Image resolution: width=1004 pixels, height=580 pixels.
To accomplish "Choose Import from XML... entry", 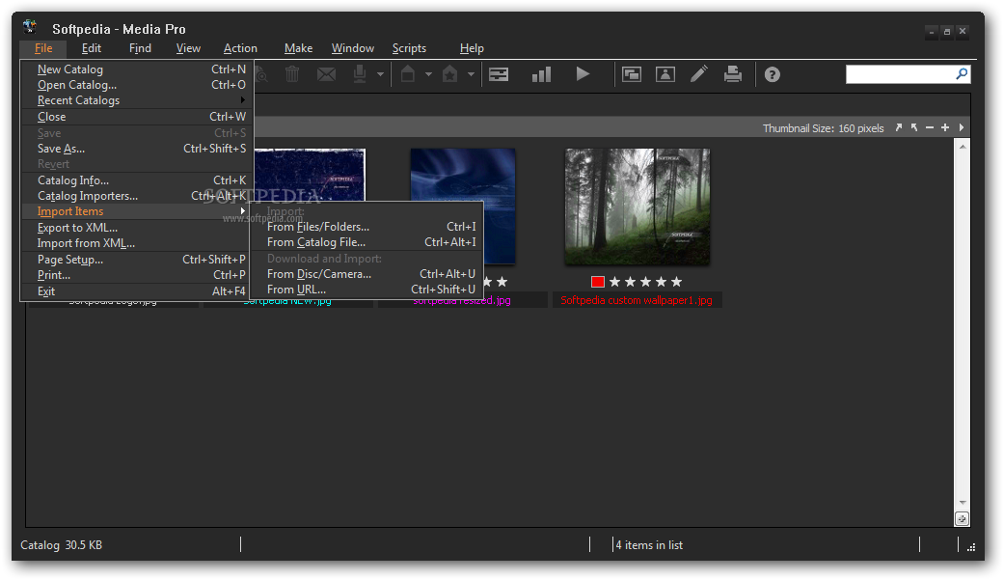I will coord(137,243).
